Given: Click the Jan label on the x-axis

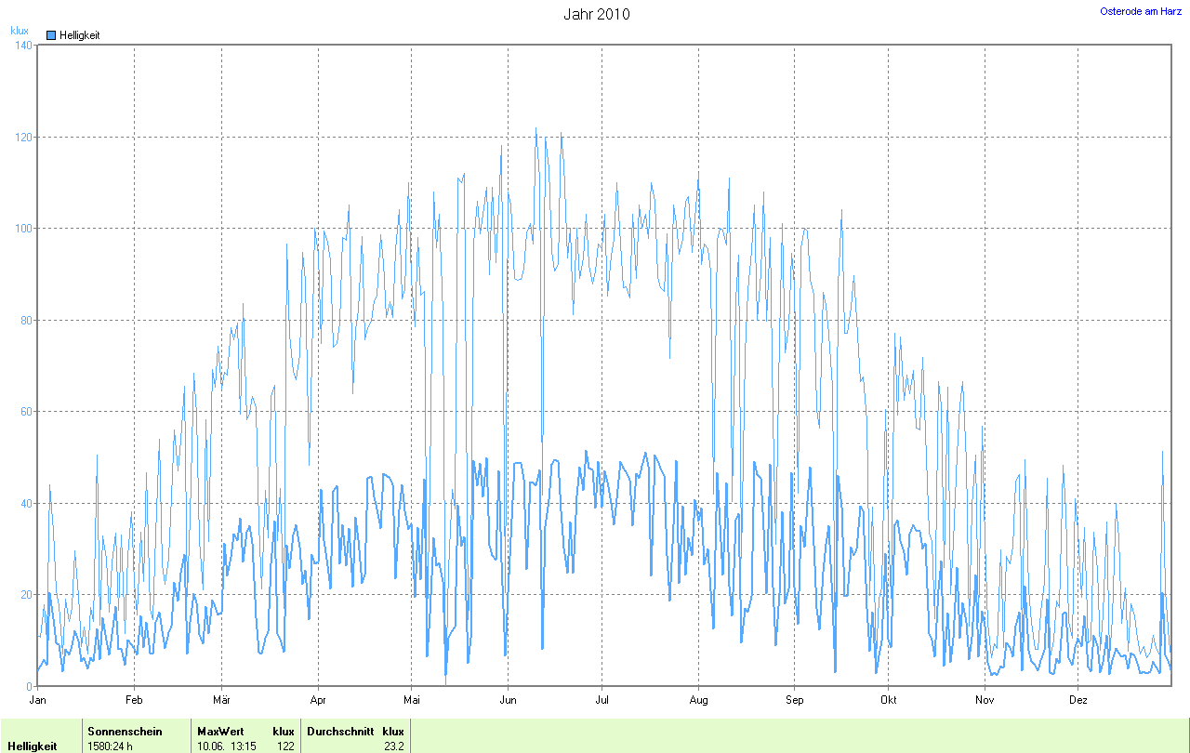Looking at the screenshot, I should [x=38, y=700].
